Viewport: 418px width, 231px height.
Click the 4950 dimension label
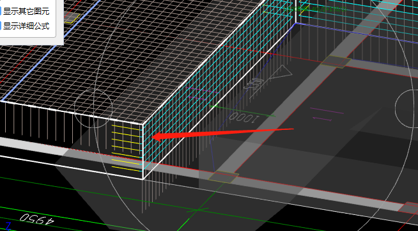[x=37, y=219]
